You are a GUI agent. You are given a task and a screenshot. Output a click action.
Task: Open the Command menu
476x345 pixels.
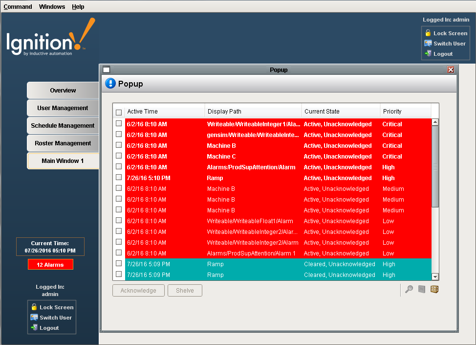(x=18, y=7)
